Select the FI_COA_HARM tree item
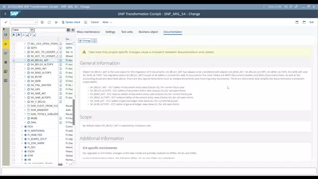This screenshot has height=179, width=318. click(36, 143)
